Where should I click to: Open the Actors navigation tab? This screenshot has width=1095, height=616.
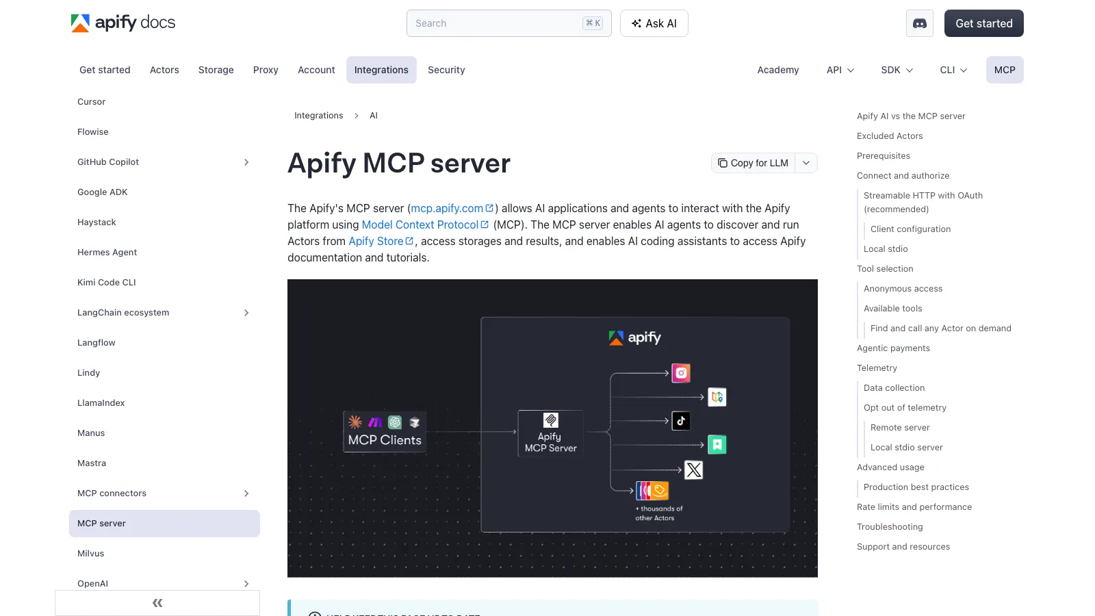(164, 70)
